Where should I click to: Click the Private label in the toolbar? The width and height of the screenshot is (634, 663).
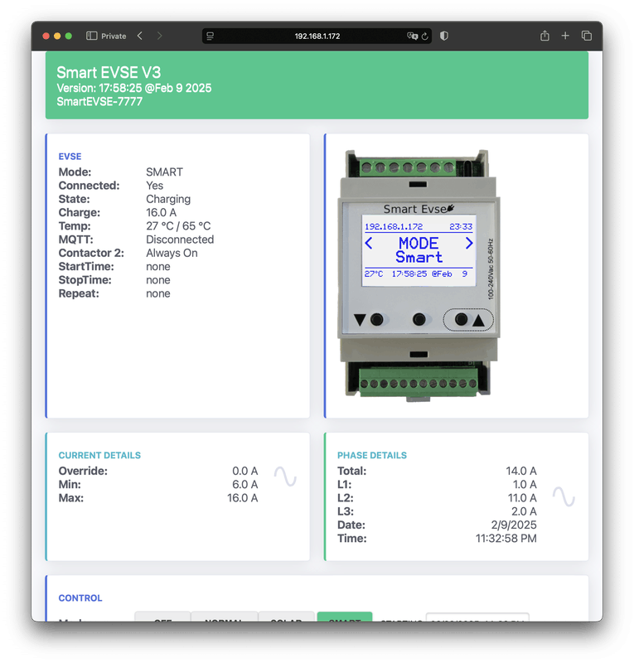tap(114, 36)
